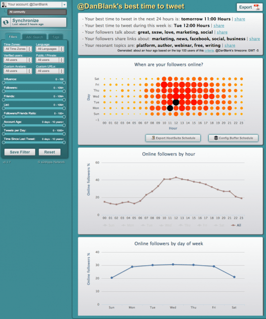Toggle the Fri series in hourly chart legend

tap(202, 225)
